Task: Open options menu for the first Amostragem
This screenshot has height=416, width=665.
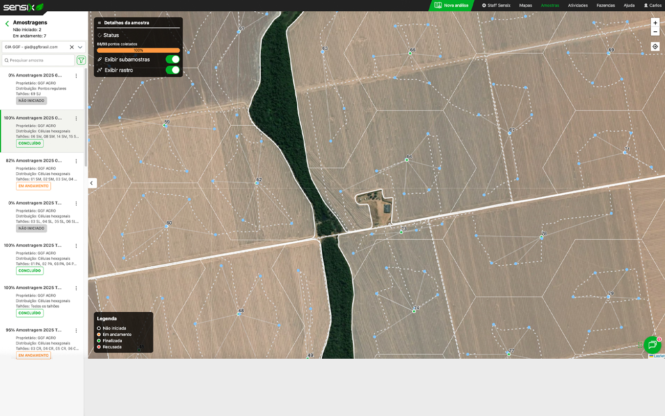Action: click(x=76, y=76)
